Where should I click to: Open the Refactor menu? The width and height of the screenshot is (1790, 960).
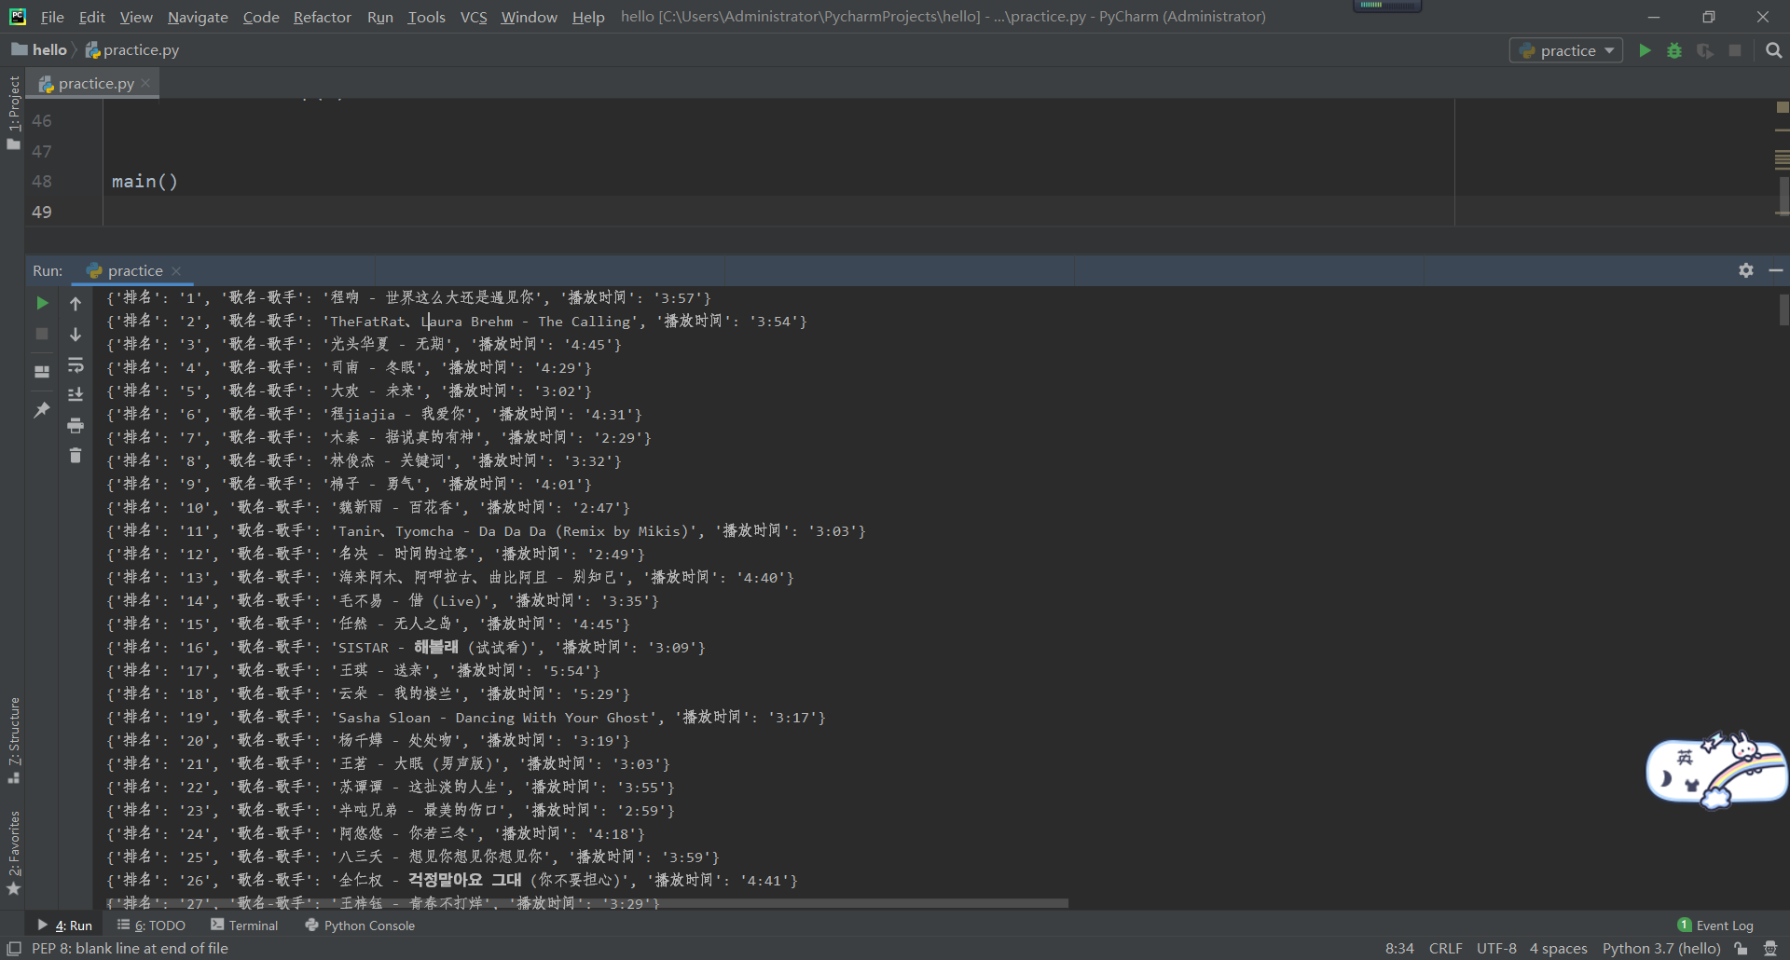322,17
